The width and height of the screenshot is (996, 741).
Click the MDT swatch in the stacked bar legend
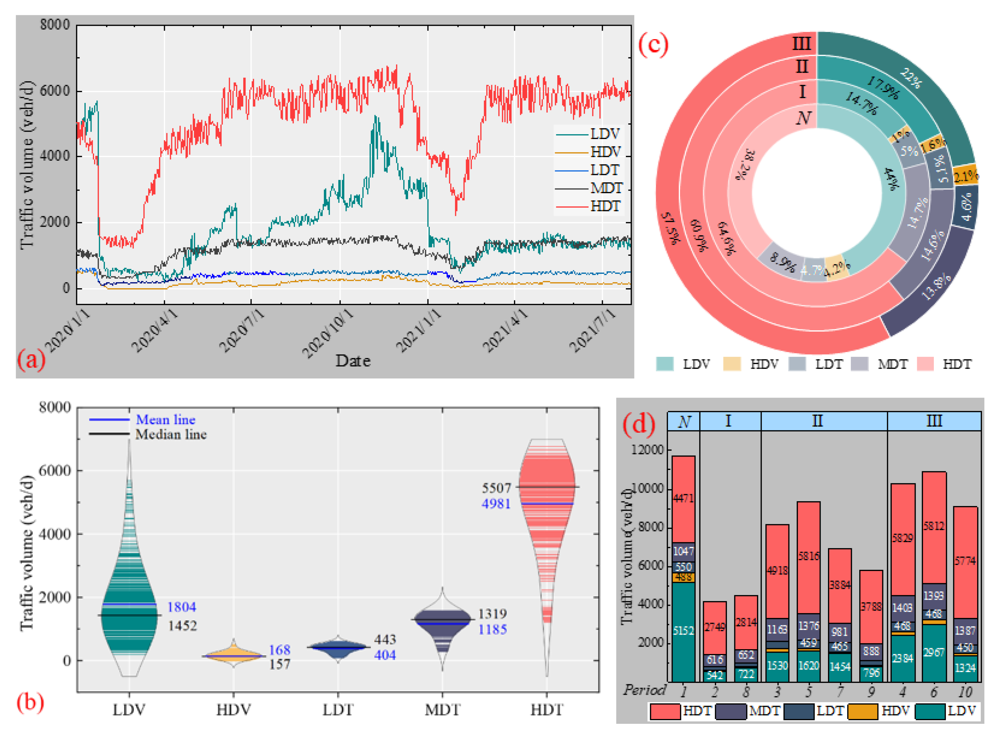[730, 712]
